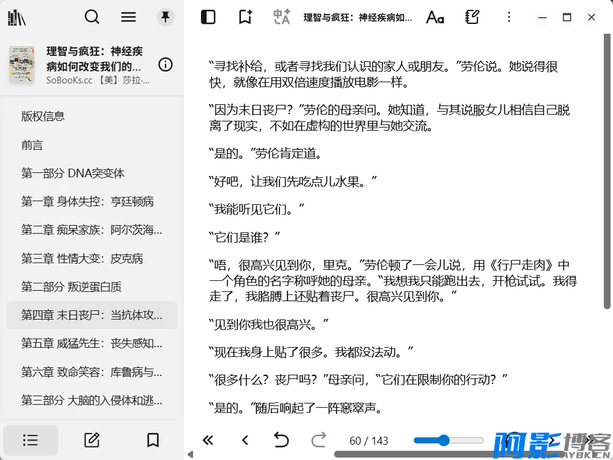Open the three-dot more options menu
This screenshot has height=460, width=613.
click(508, 17)
